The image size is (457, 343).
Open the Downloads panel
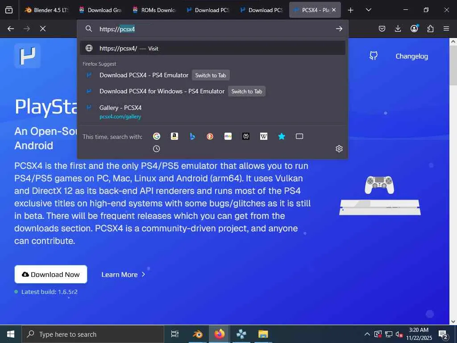398,29
